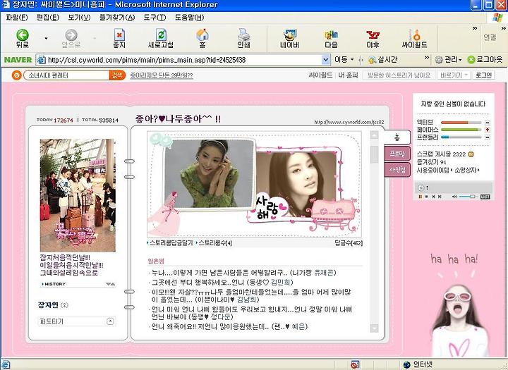
Task: Expand the 파도타기 dropdown
Action: point(110,321)
